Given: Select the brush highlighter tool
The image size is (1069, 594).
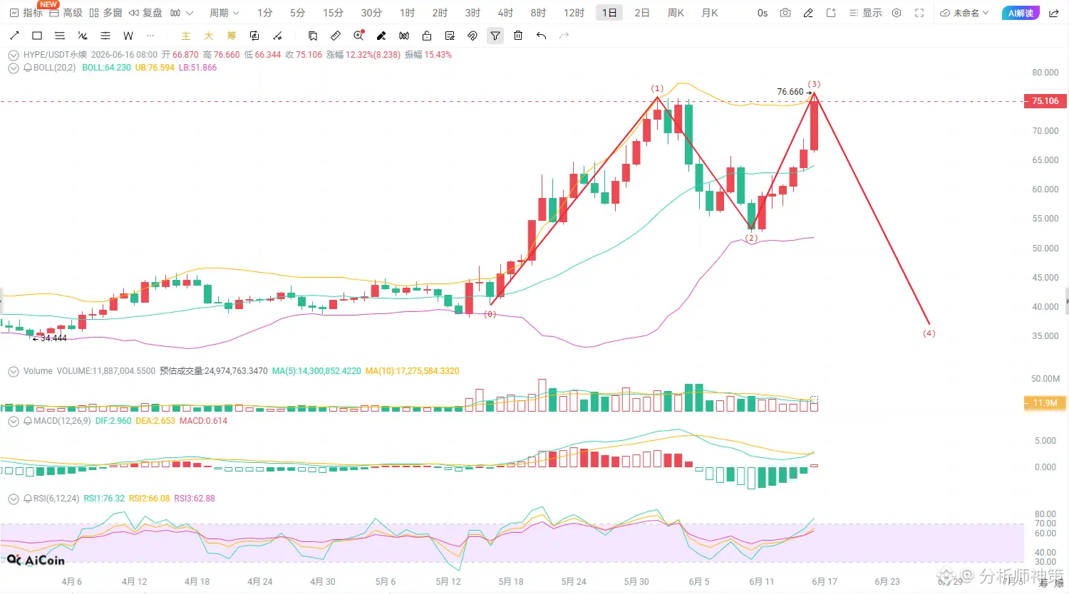Looking at the screenshot, I should pyautogui.click(x=381, y=36).
